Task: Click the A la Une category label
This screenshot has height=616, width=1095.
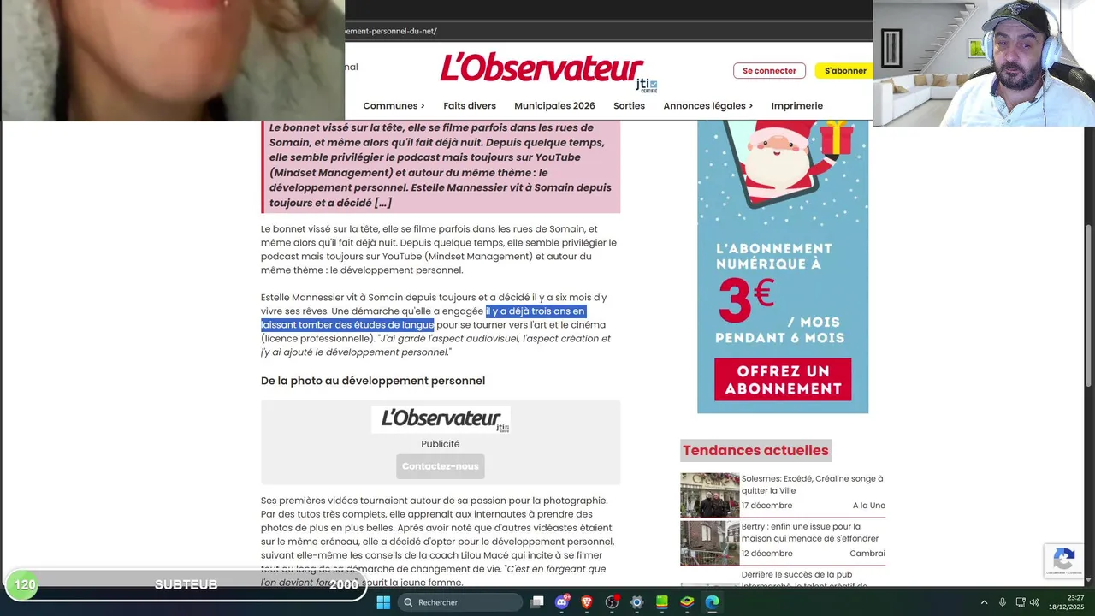Action: pos(868,506)
